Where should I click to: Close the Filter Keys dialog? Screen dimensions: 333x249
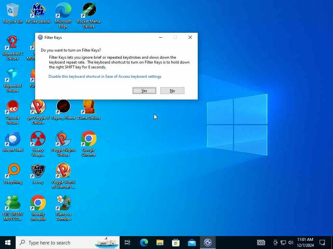pyautogui.click(x=190, y=37)
